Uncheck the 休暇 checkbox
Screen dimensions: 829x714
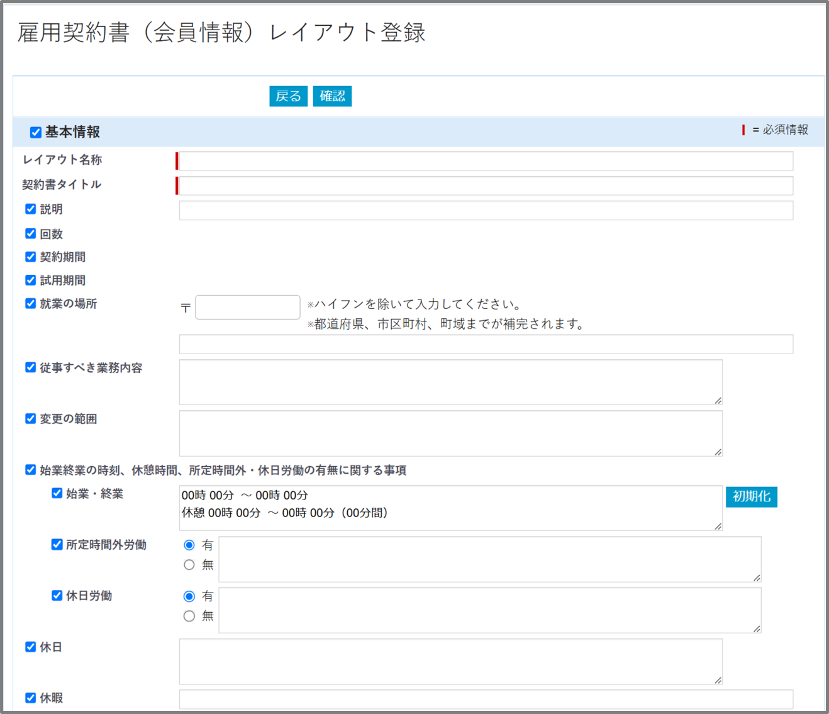(30, 698)
